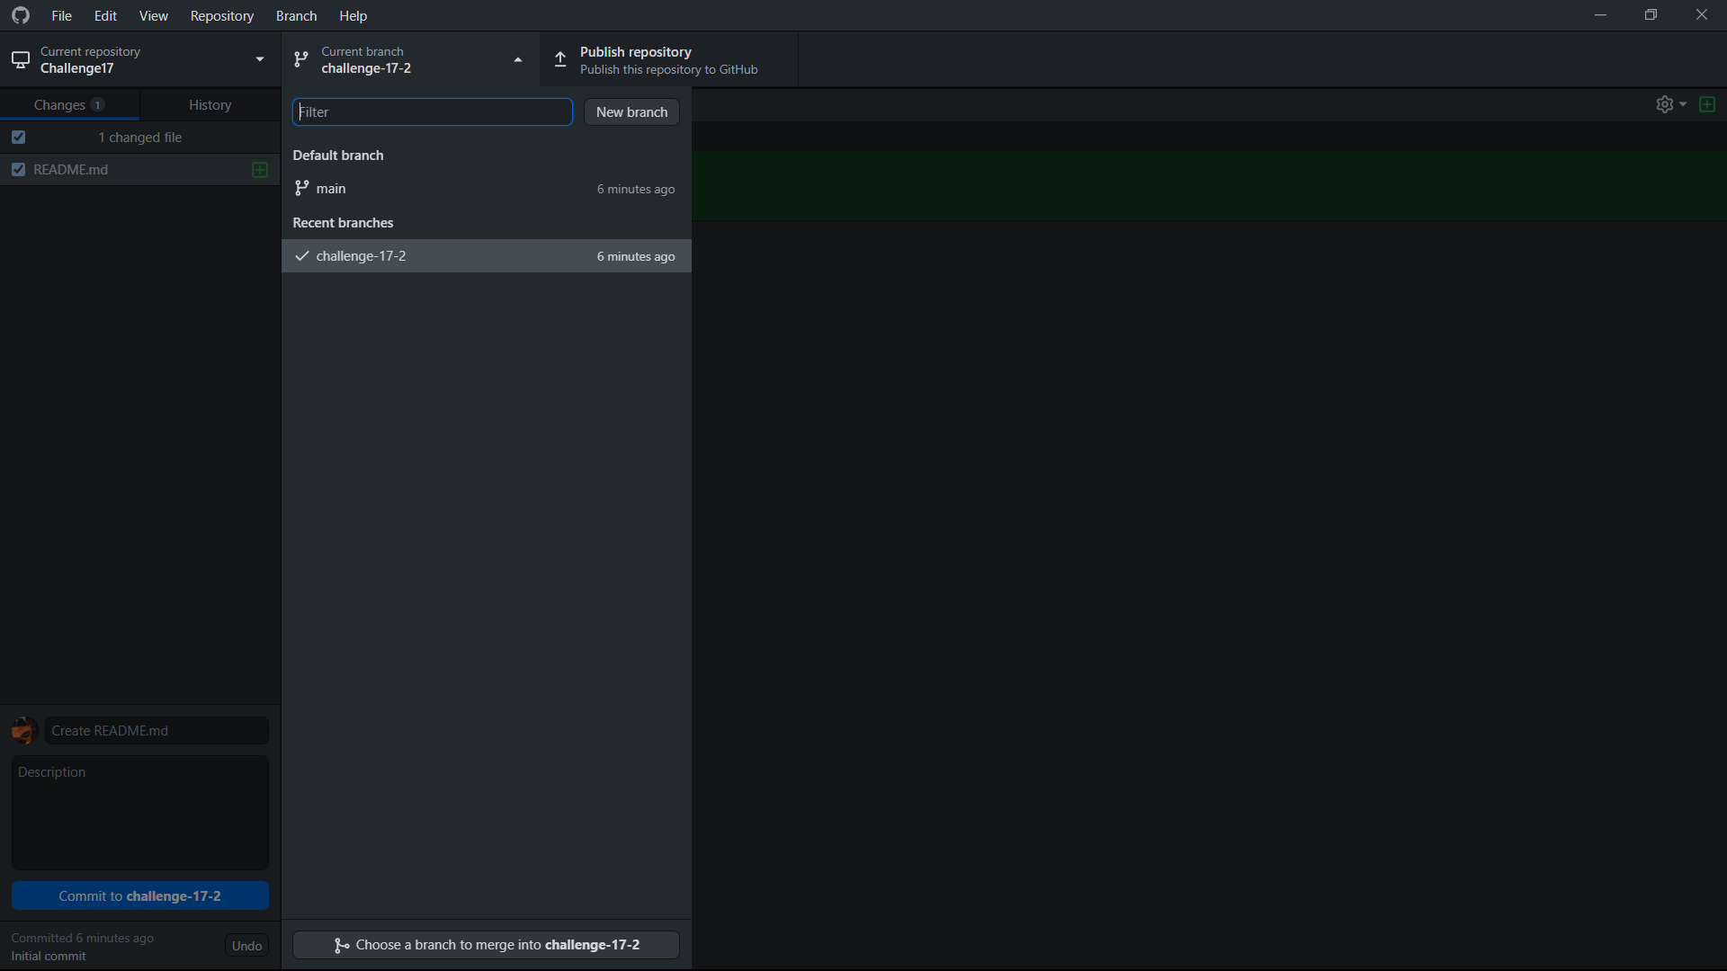Open the Branch menu

click(x=296, y=16)
